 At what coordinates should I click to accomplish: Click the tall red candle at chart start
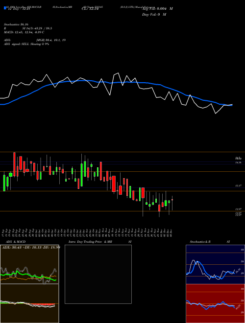(14, 164)
